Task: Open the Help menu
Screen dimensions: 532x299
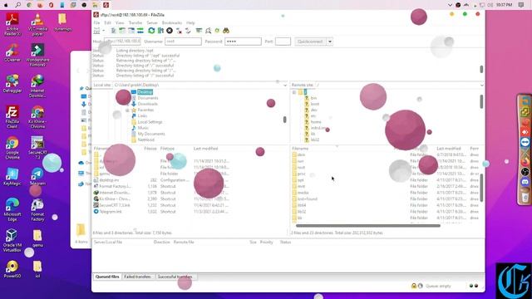Action: (190, 22)
